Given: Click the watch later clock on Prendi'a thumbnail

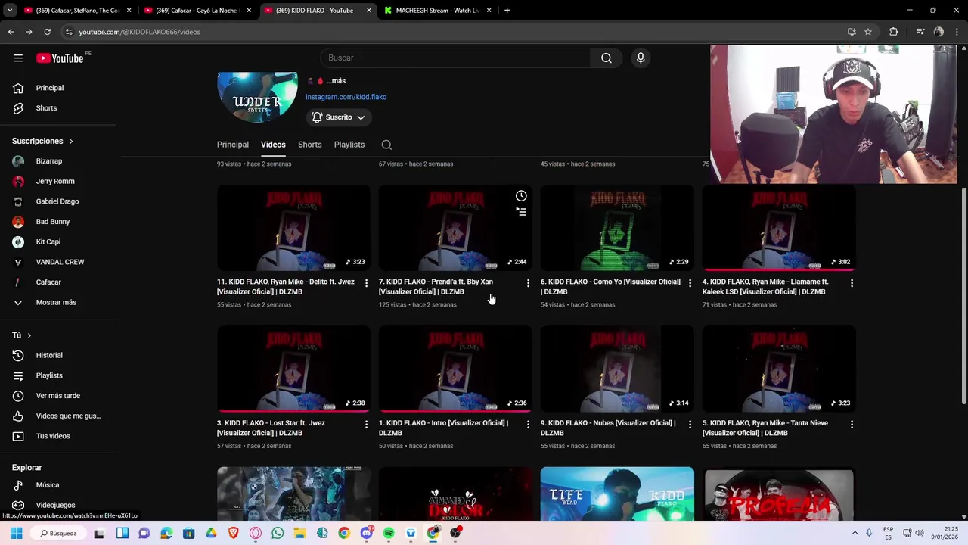Looking at the screenshot, I should click(521, 196).
